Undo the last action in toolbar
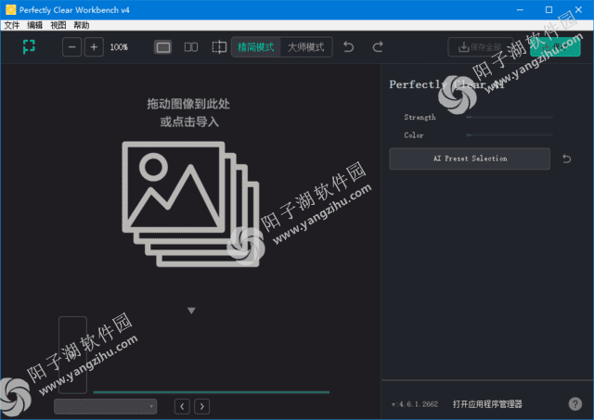Image resolution: width=594 pixels, height=420 pixels. 349,47
